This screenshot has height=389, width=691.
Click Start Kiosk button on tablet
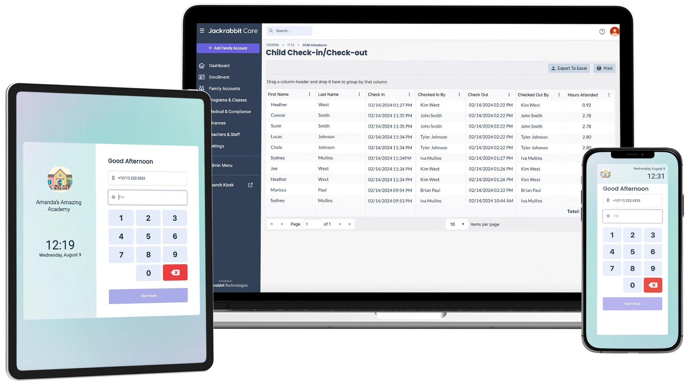pyautogui.click(x=149, y=295)
